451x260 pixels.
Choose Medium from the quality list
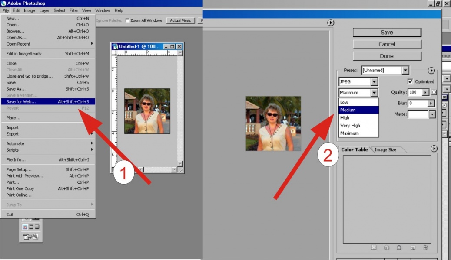[x=358, y=110]
